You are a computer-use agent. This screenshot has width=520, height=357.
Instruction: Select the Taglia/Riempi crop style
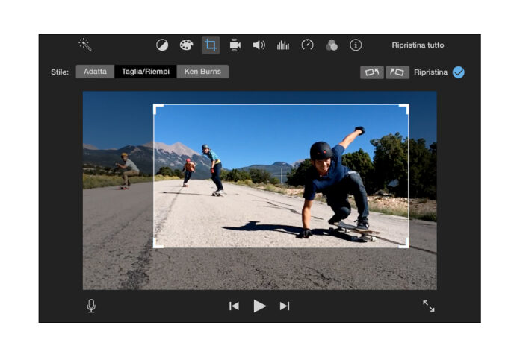pos(146,72)
